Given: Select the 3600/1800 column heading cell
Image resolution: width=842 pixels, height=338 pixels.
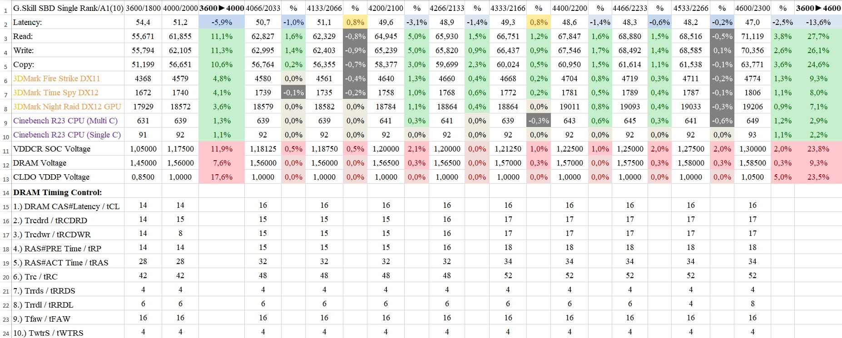Looking at the screenshot, I should pos(143,8).
